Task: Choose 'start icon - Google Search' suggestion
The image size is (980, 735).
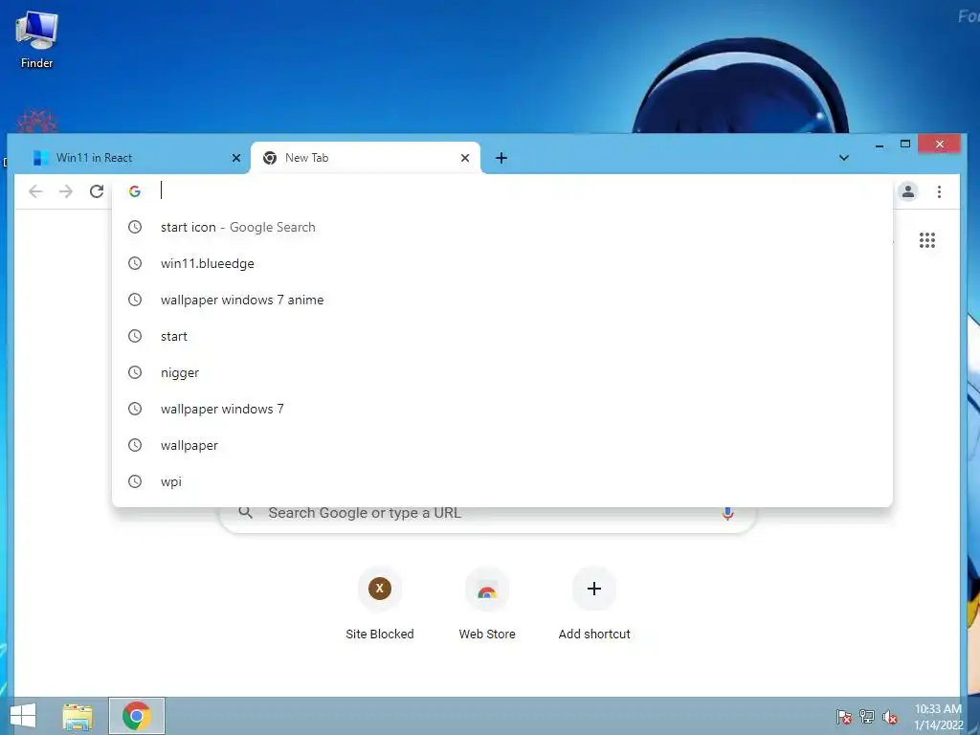Action: (x=501, y=228)
